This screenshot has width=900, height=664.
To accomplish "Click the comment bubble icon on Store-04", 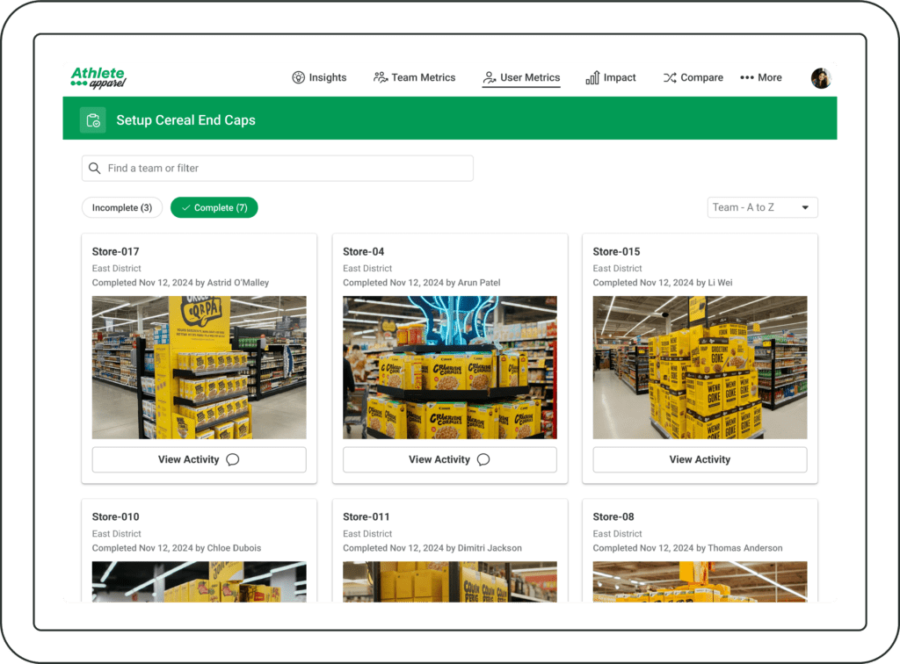I will click(x=483, y=459).
